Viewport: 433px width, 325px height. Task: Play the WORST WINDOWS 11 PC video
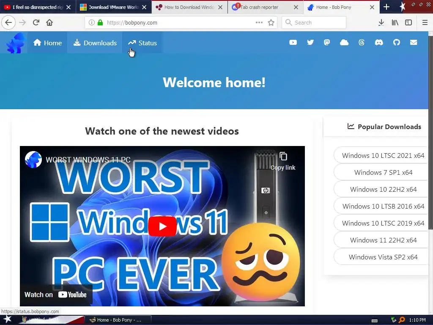[162, 226]
